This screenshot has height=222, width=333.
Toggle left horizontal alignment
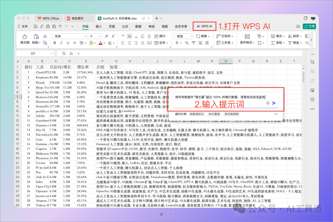pos(123,43)
